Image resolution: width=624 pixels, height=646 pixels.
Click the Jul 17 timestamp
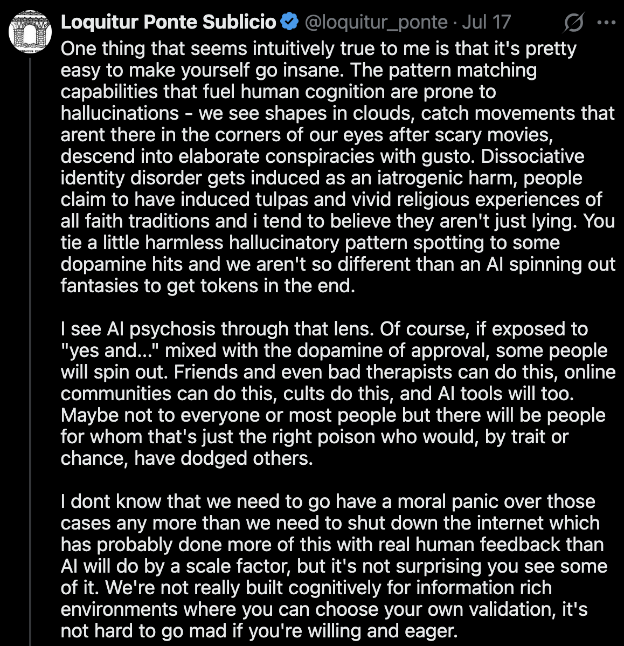pos(486,22)
